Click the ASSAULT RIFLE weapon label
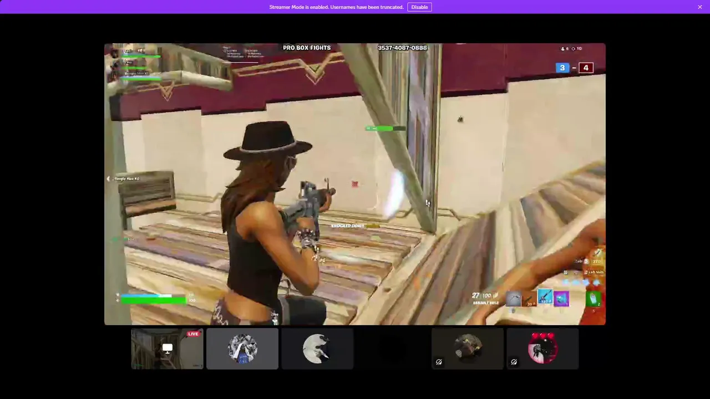The height and width of the screenshot is (399, 710). click(x=486, y=303)
